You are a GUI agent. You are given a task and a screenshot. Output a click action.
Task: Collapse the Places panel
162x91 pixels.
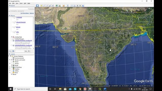click(x=9, y=16)
